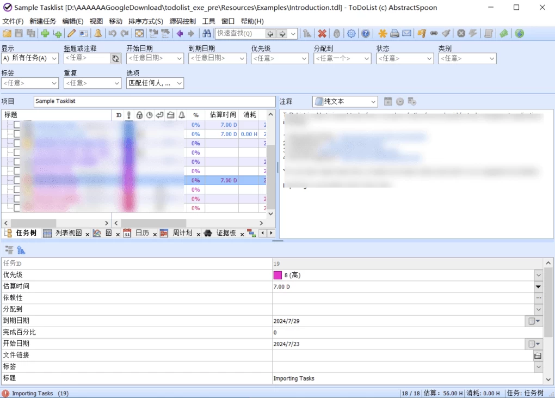Click the globe web-update icon at toolbar end
The width and height of the screenshot is (555, 398).
point(519,33)
